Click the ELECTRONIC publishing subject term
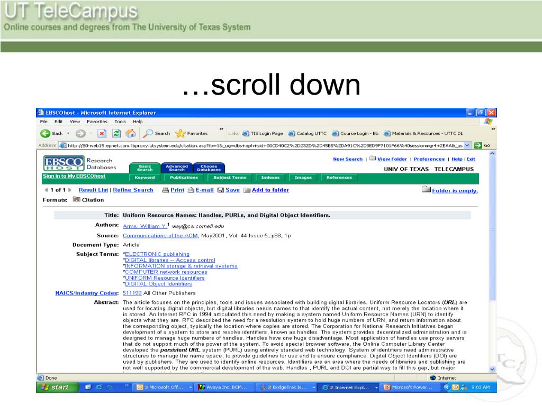 [157, 254]
